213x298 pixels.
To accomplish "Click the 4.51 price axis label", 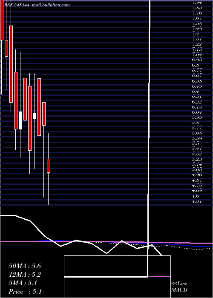I will (197, 201).
